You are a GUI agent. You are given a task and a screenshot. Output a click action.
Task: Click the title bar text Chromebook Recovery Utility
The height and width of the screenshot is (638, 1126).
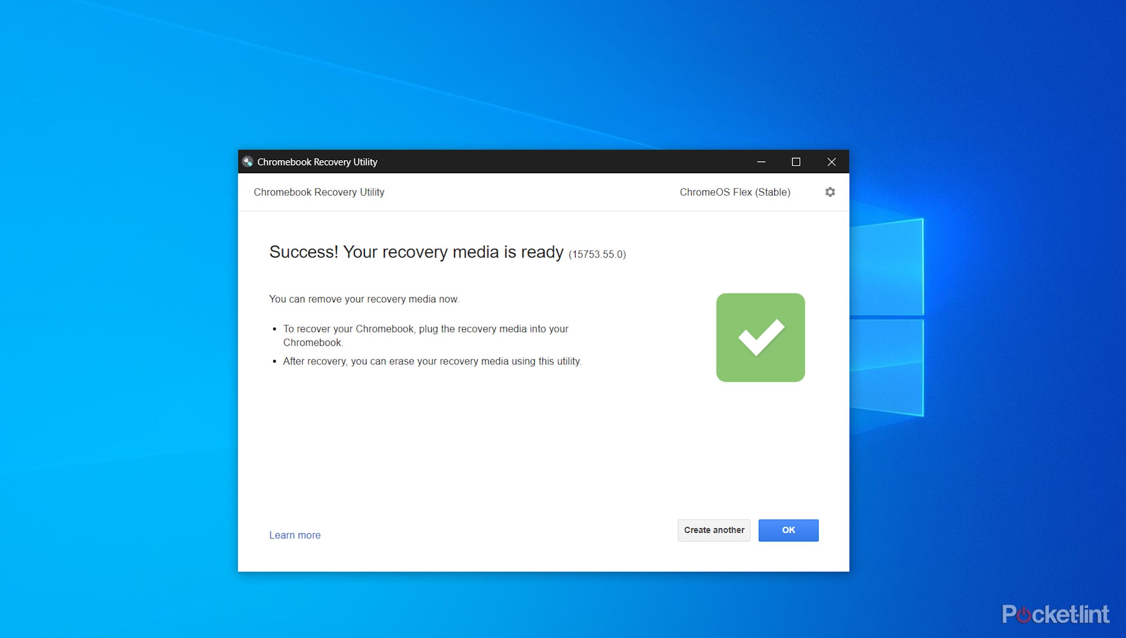pos(317,162)
